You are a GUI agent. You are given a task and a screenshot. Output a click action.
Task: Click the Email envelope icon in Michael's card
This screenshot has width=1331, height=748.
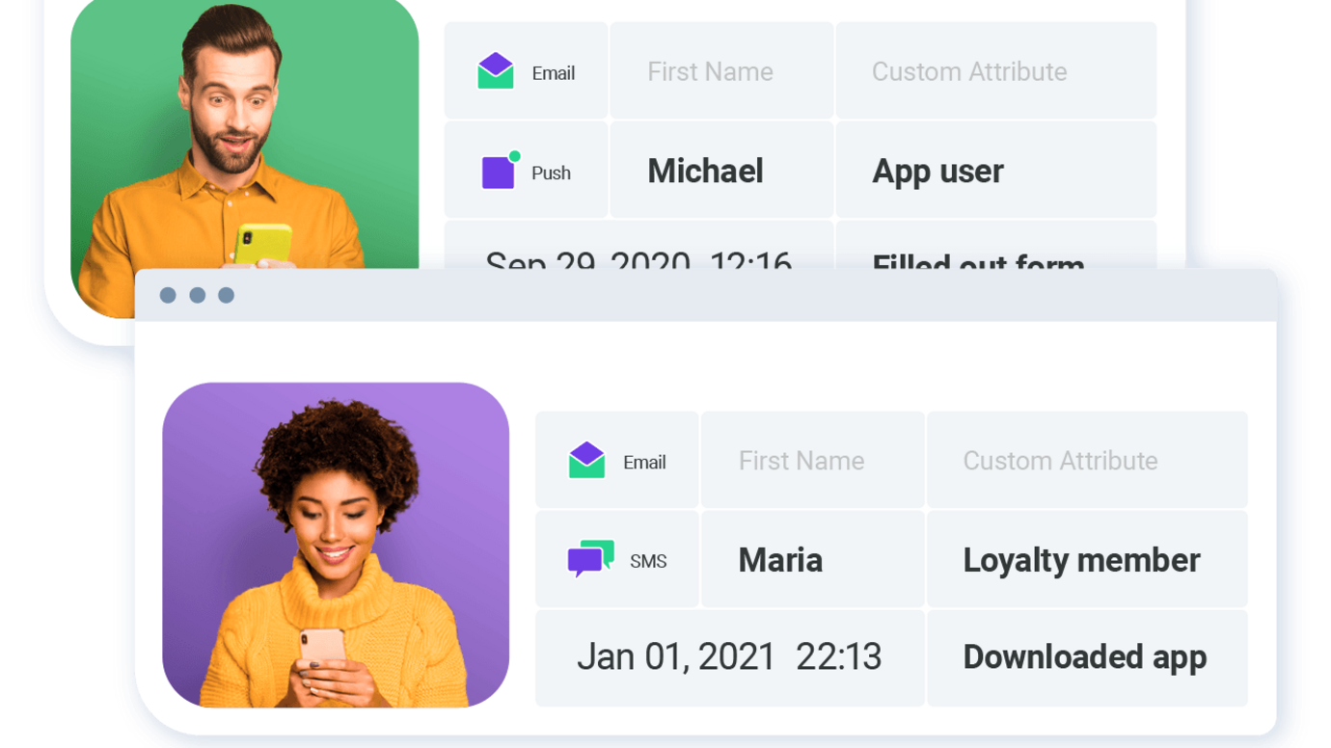(496, 71)
